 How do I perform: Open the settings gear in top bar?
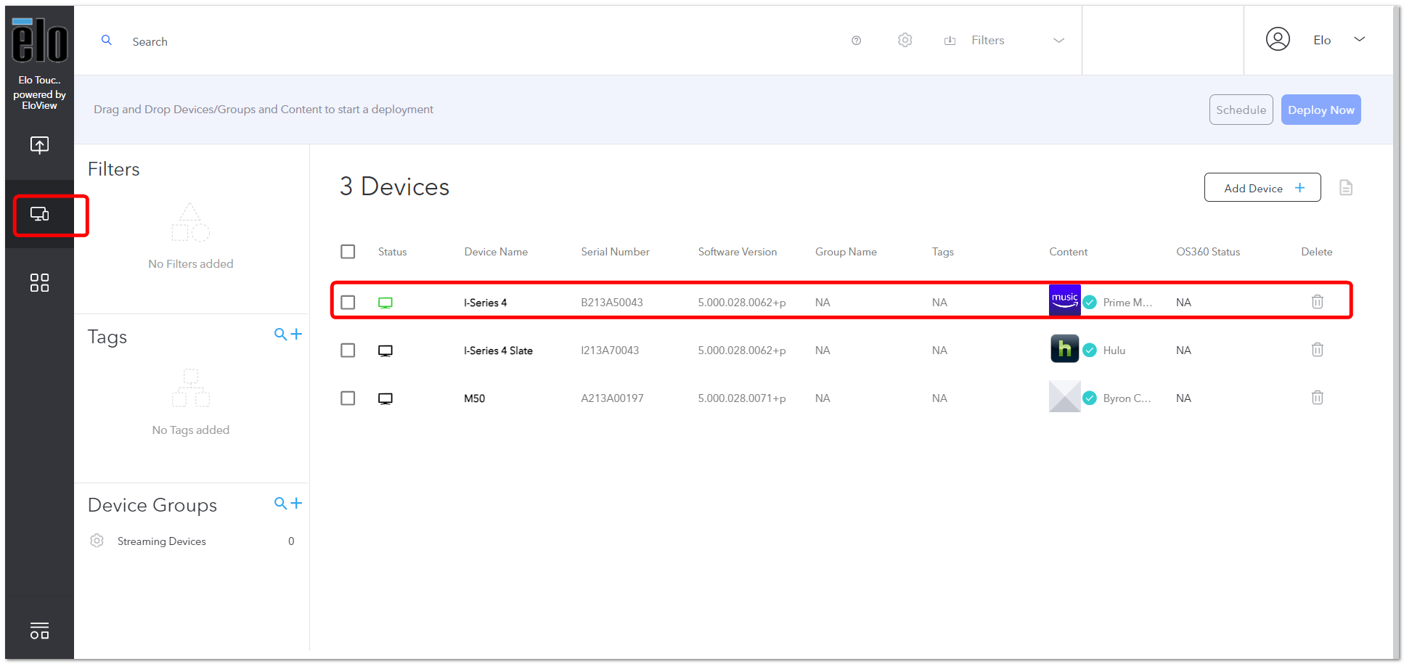905,41
